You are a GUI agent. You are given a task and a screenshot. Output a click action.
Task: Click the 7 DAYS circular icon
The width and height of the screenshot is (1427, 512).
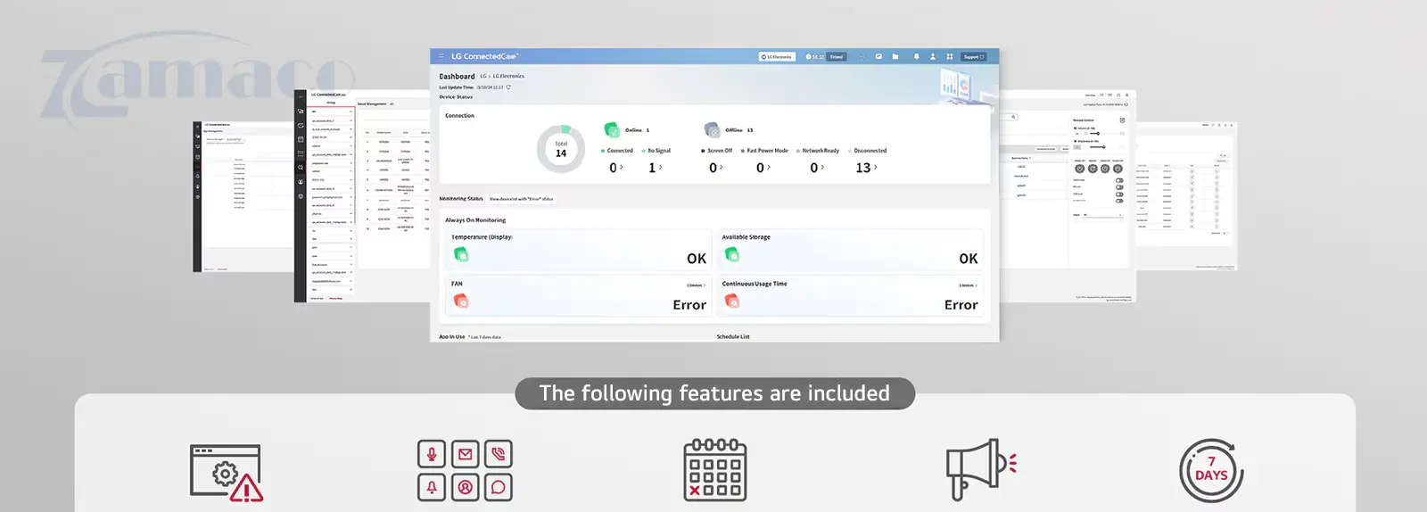click(x=1211, y=470)
